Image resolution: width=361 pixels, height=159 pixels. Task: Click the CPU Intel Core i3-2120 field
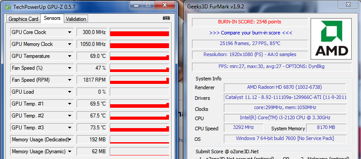click(x=285, y=118)
